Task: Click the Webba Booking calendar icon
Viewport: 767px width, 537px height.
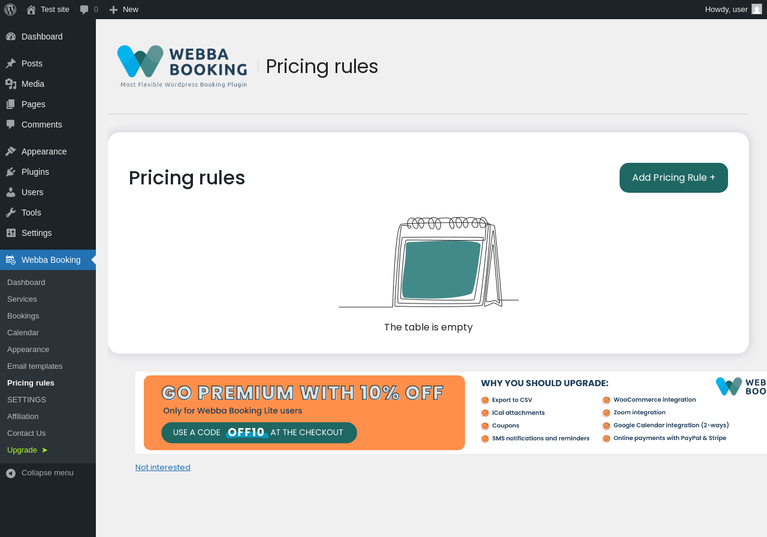Action: (11, 260)
